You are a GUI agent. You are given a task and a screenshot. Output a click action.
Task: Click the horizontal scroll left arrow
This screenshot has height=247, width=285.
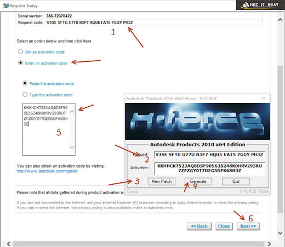(8, 244)
